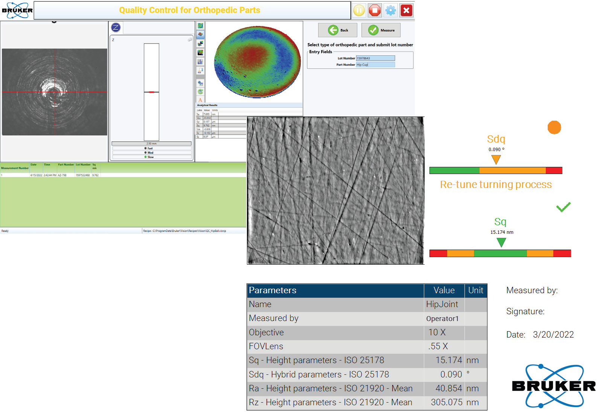Image resolution: width=597 pixels, height=415 pixels.
Task: Click the Measure button
Action: click(x=381, y=30)
